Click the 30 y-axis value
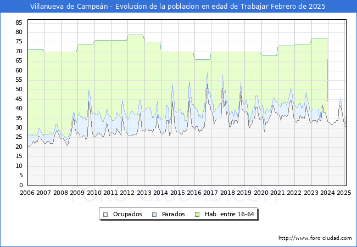The height and width of the screenshot is (247, 357). pyautogui.click(x=19, y=127)
